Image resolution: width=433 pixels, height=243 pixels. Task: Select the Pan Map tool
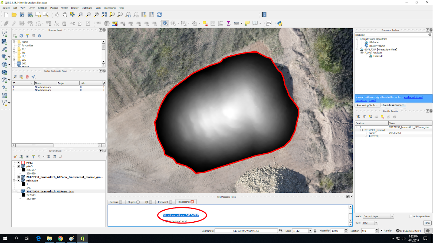pyautogui.click(x=64, y=14)
